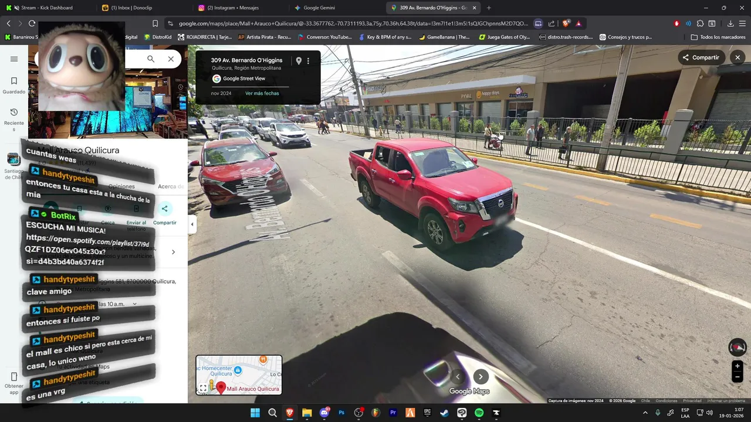This screenshot has height=422, width=751.
Task: Click the address bar URL
Action: pos(353,23)
